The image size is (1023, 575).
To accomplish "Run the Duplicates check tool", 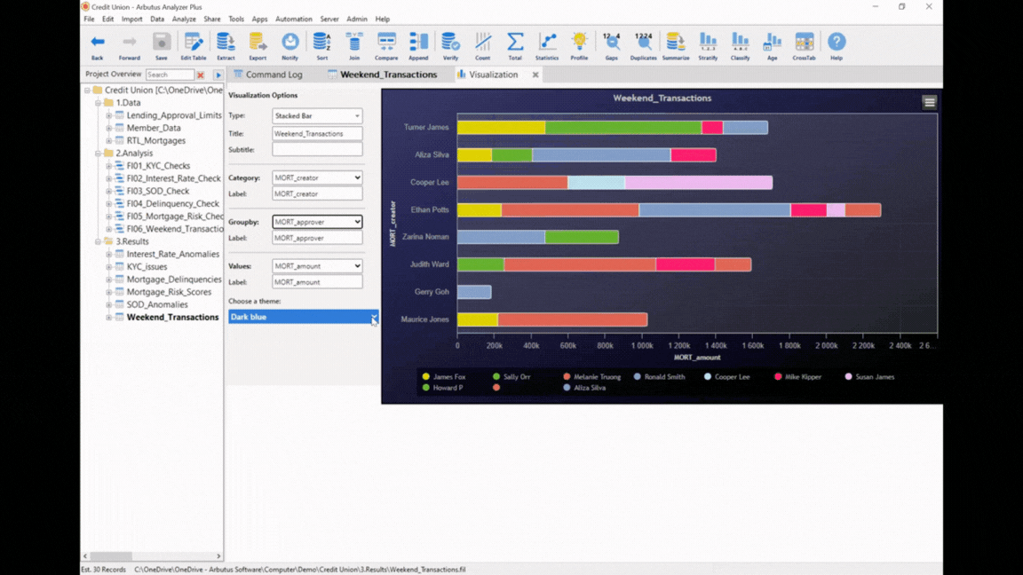I will pos(643,44).
